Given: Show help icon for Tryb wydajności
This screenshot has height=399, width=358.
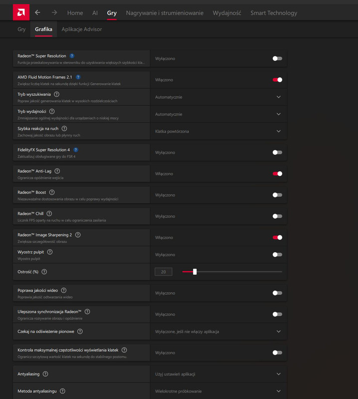Looking at the screenshot, I should pos(52,111).
